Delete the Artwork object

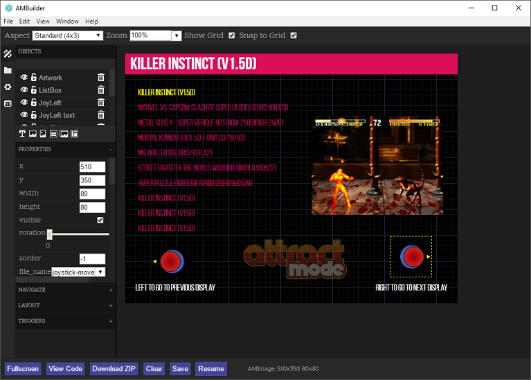click(x=101, y=78)
